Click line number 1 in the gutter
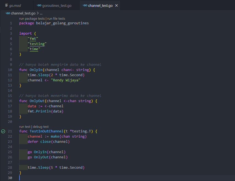Image resolution: width=235 pixels, height=181 pixels. point(11,23)
